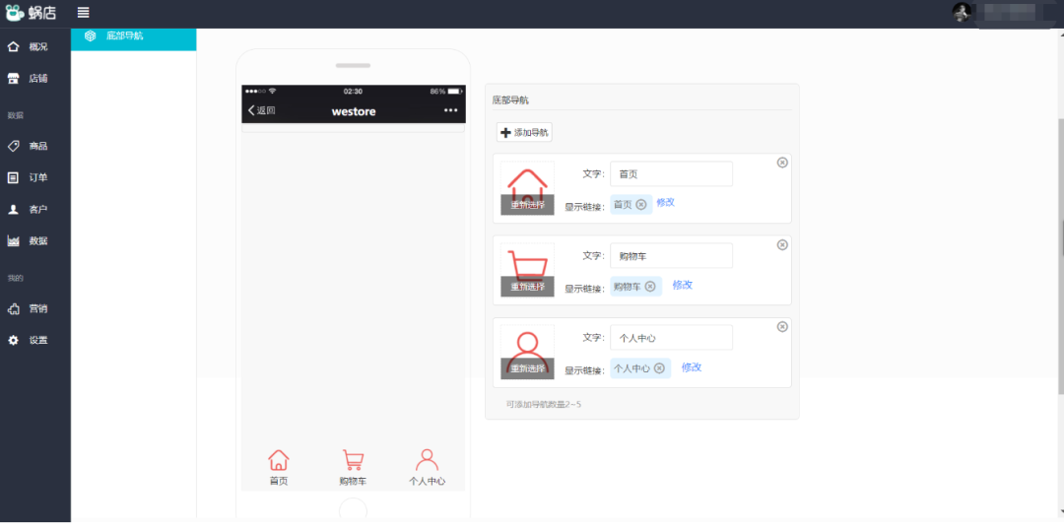
Task: Open three-dots menu in phone preview header
Action: point(450,110)
